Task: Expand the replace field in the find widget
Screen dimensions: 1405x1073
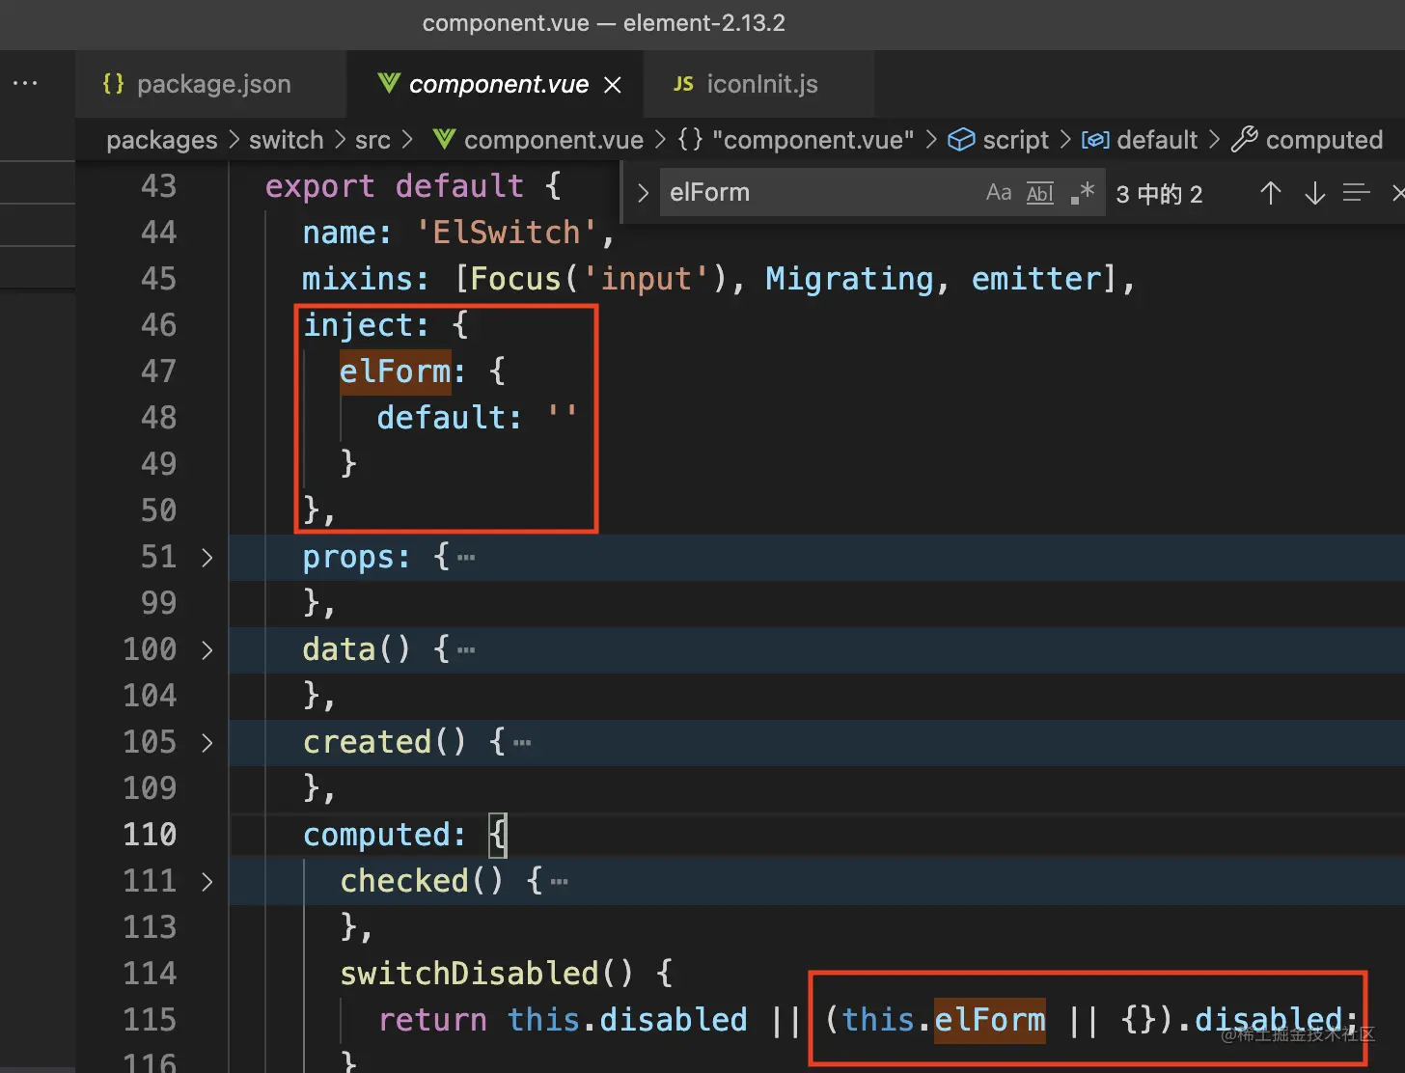Action: click(x=644, y=193)
